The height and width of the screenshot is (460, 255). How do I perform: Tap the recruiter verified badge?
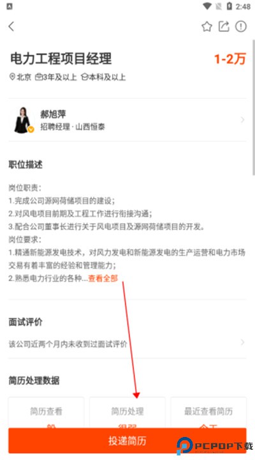point(31,129)
